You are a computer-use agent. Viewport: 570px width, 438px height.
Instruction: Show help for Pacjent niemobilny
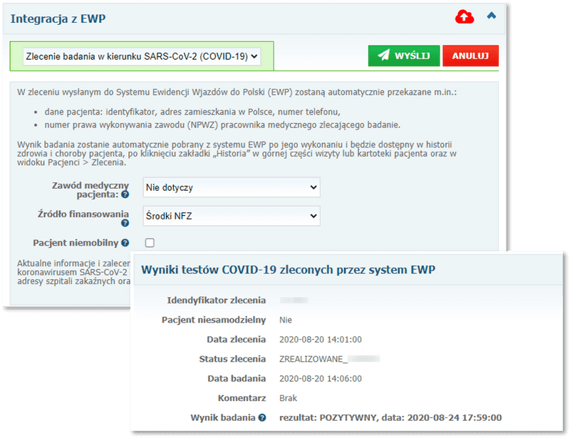(125, 243)
